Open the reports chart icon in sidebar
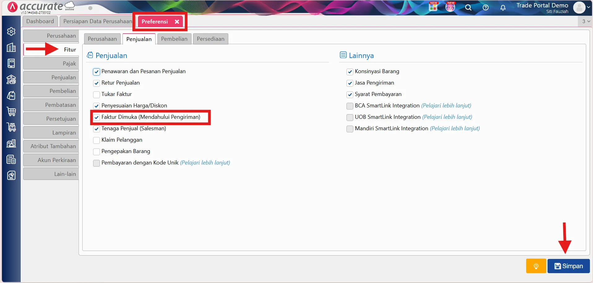The height and width of the screenshot is (283, 593). tap(11, 176)
